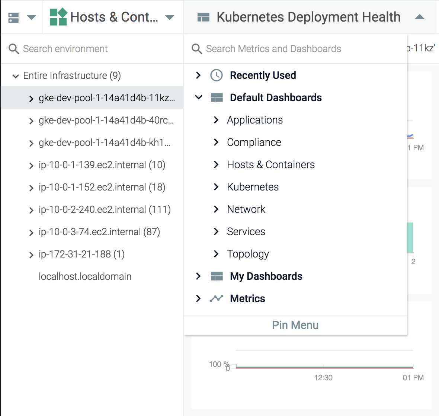Collapse the Kubernetes Deployment Health menu arrow
The height and width of the screenshot is (416, 439).
(419, 17)
